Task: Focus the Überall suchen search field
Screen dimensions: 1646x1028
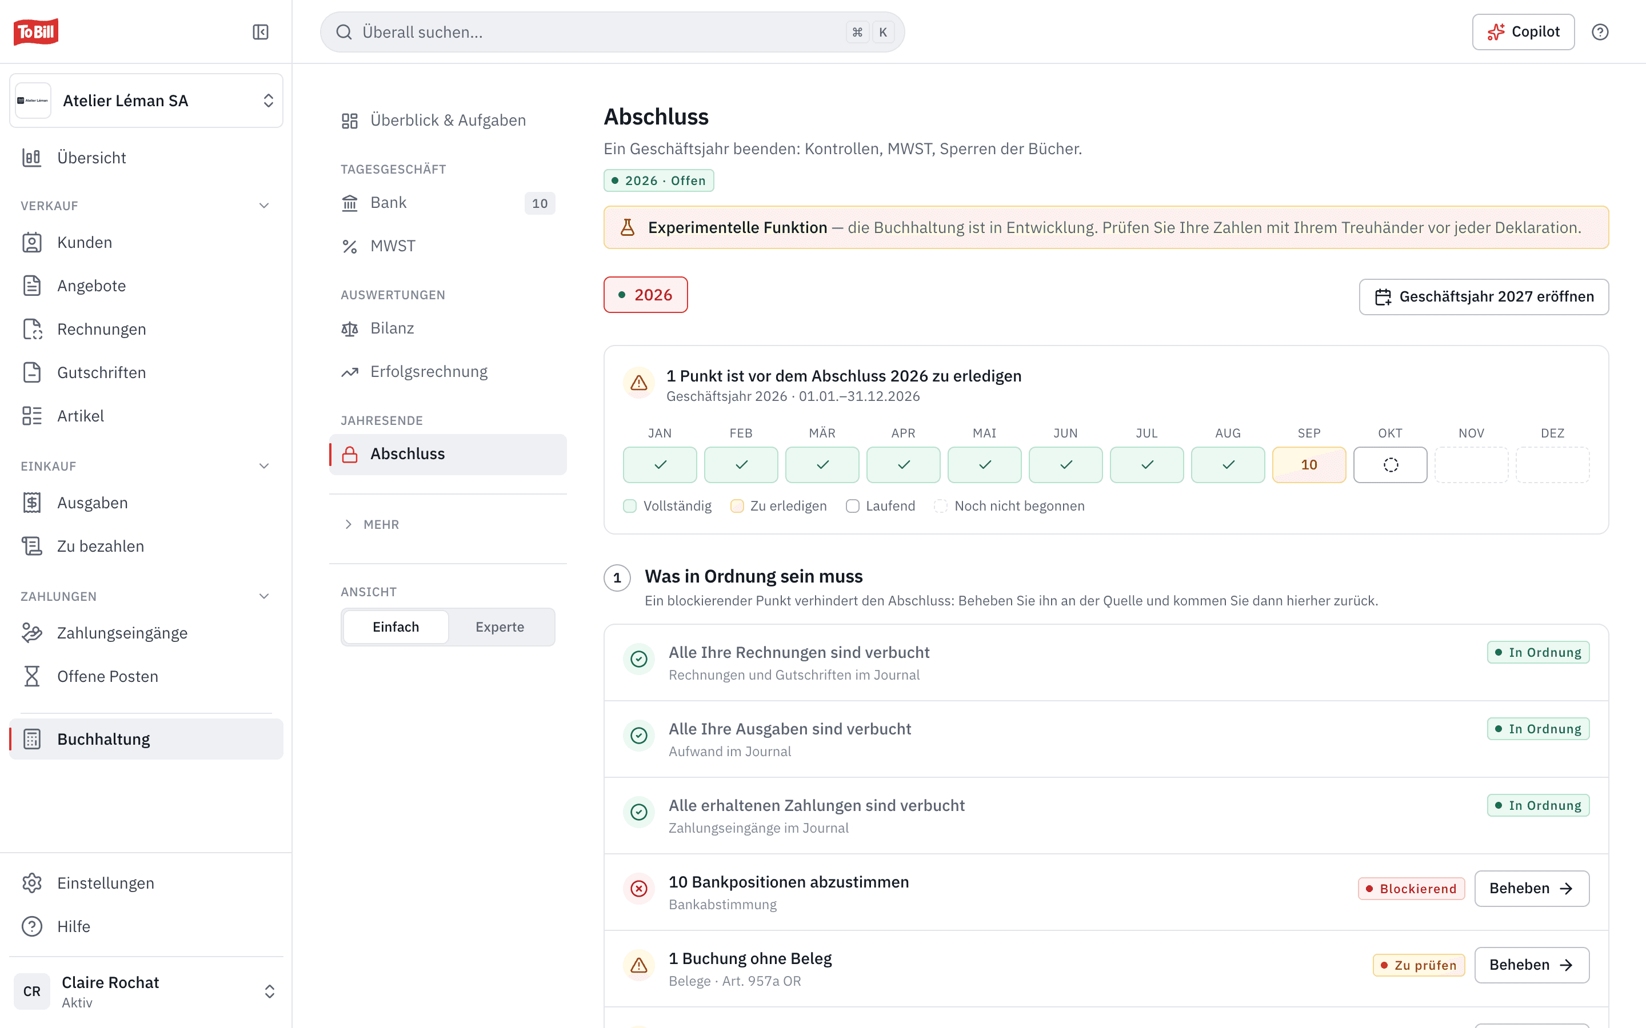Action: coord(612,32)
